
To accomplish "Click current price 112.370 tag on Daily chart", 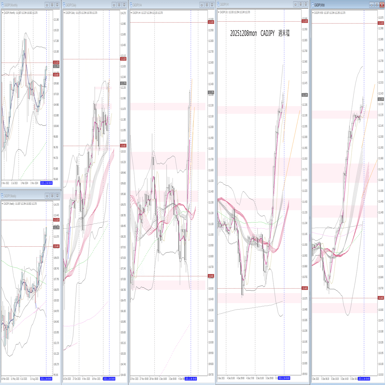I will click(123, 84).
